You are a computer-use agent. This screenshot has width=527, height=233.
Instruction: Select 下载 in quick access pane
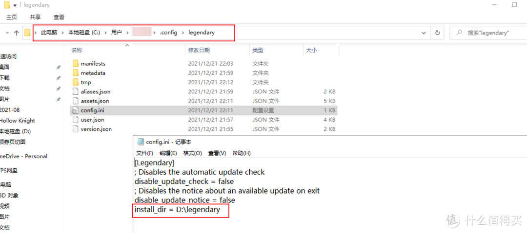tap(5, 78)
